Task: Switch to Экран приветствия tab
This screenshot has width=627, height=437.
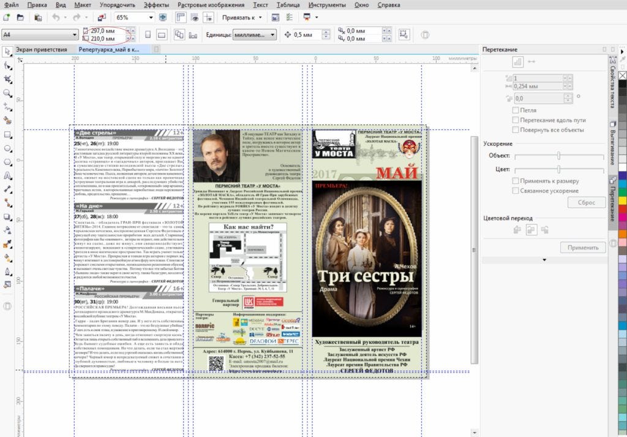Action: (x=41, y=50)
